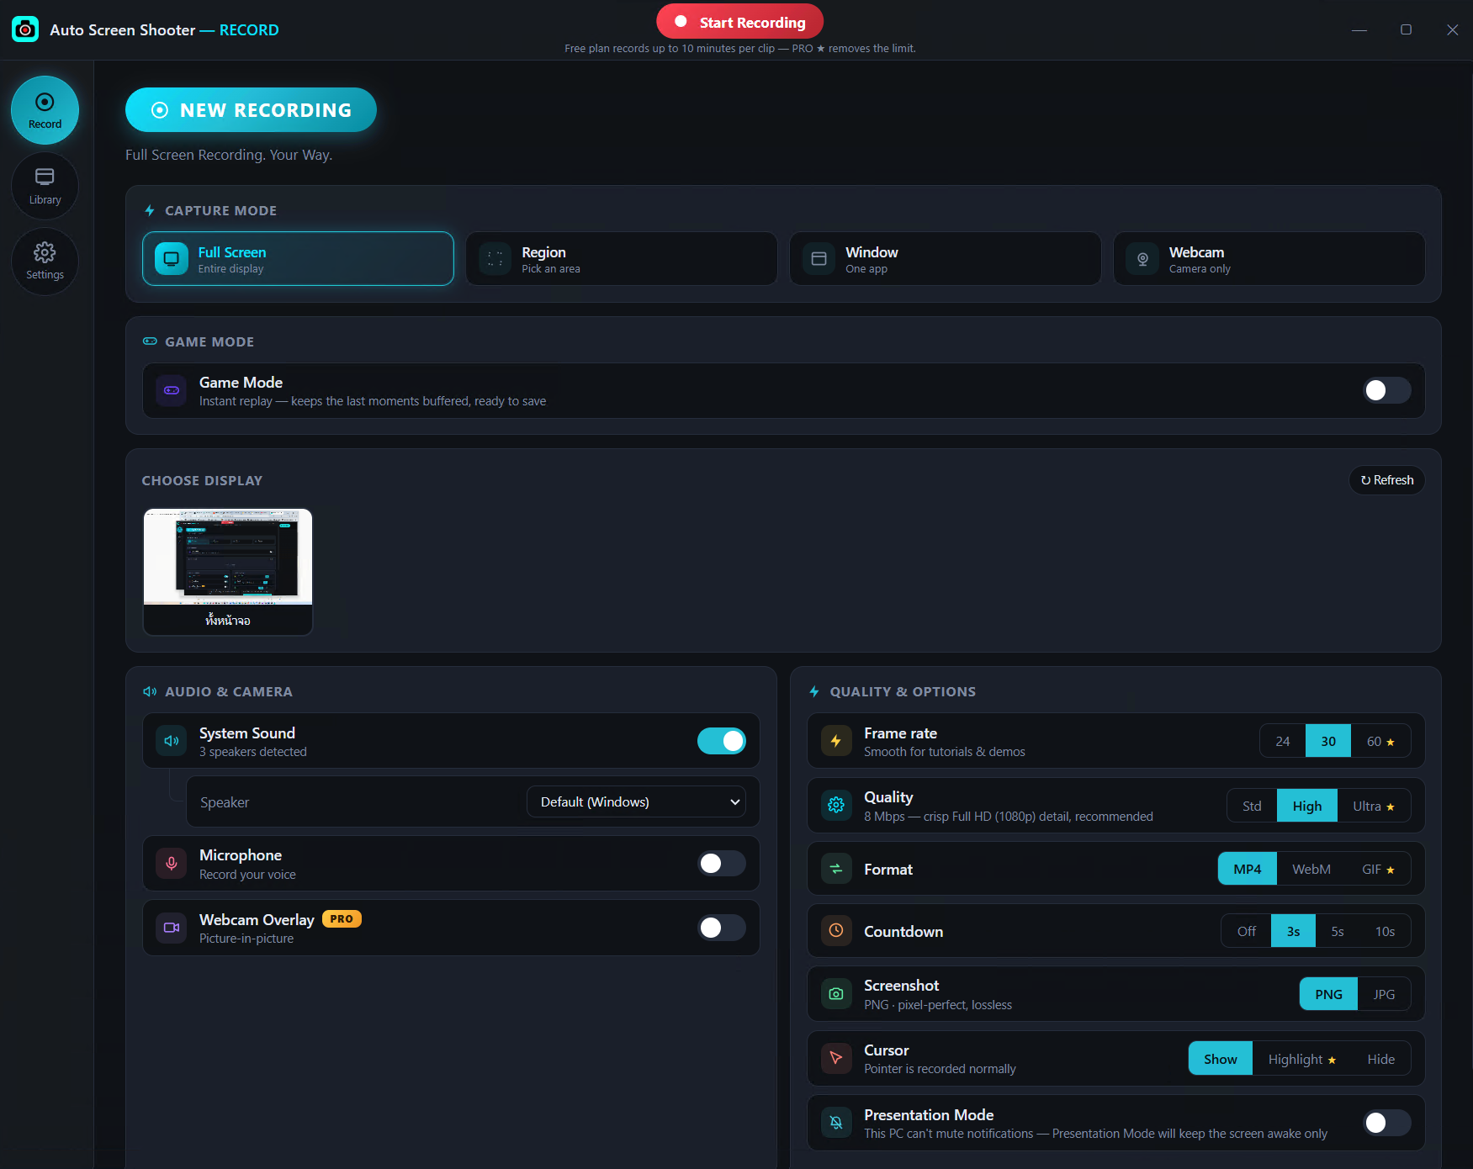This screenshot has height=1169, width=1473.
Task: Set screenshot format to JPG
Action: [1384, 994]
